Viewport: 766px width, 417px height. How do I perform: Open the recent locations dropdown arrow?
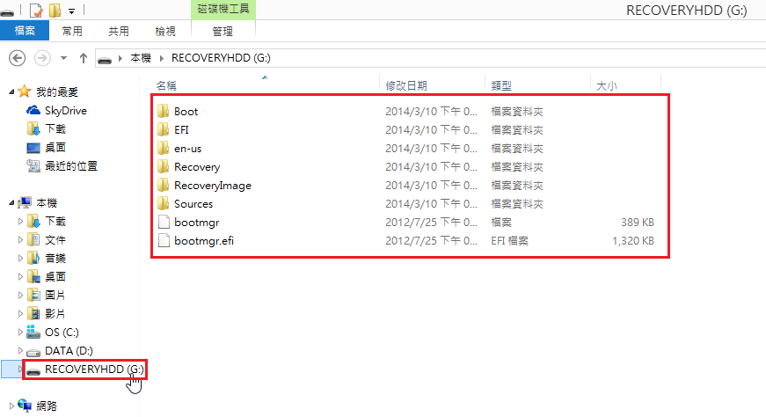63,58
